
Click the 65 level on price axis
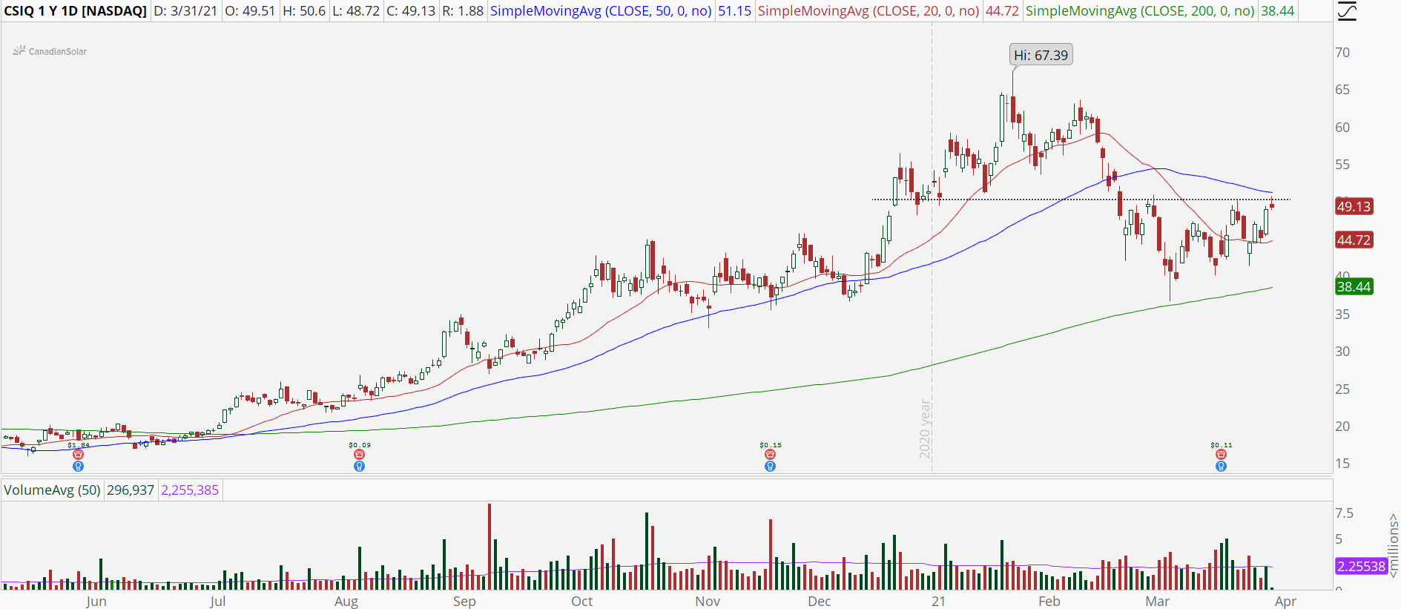tap(1342, 90)
